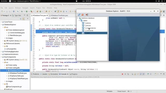Click the Search flashlight toolbar icon
This screenshot has width=166, height=93.
pos(49,11)
